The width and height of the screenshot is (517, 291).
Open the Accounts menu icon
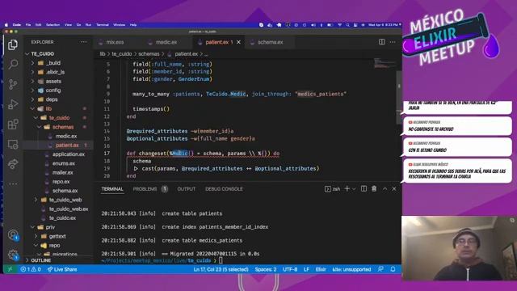point(13,234)
